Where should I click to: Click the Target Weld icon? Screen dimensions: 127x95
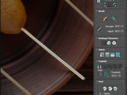point(101,74)
